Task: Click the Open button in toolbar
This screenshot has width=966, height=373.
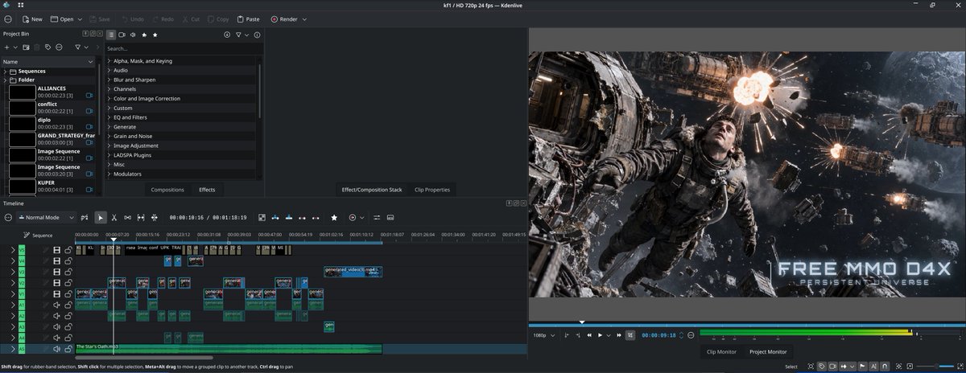Action: [61, 18]
